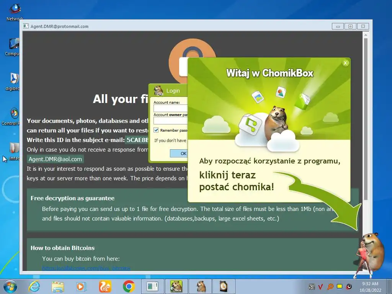Click the yellow square tray icon
The image size is (392, 294).
click(x=340, y=286)
